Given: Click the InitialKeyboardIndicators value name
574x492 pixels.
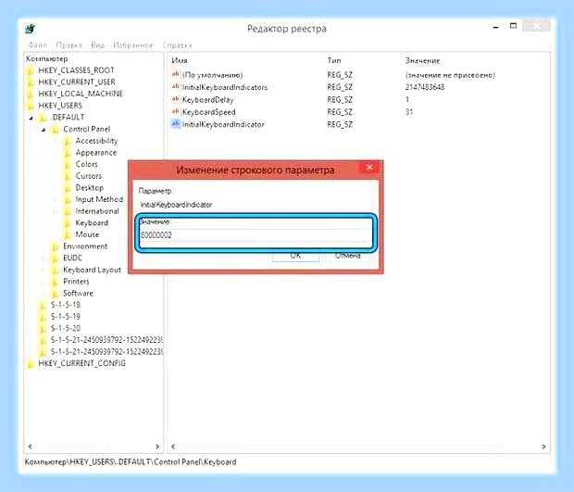Looking at the screenshot, I should coord(225,87).
